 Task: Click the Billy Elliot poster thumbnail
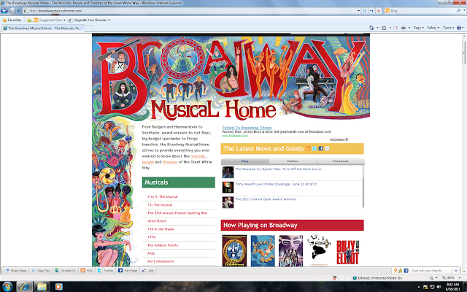pyautogui.click(x=347, y=251)
